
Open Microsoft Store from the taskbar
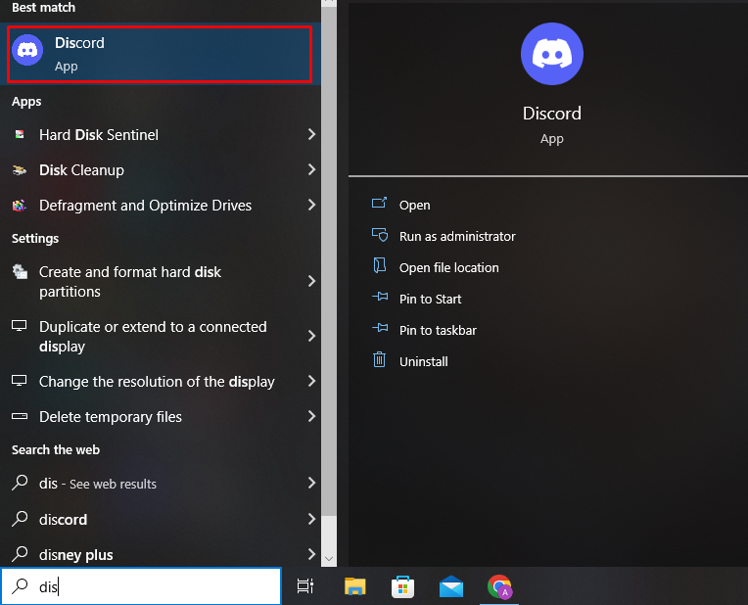pos(402,586)
